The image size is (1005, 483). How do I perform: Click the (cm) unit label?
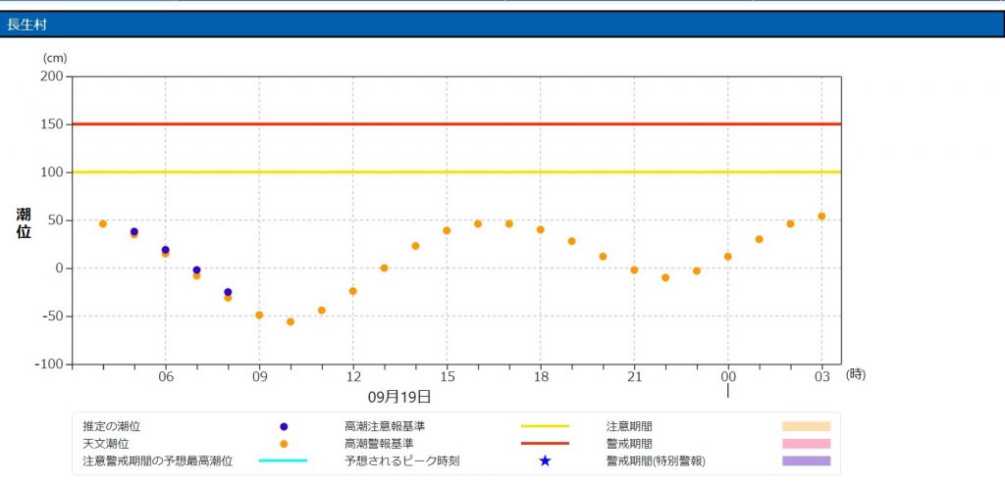(x=55, y=58)
